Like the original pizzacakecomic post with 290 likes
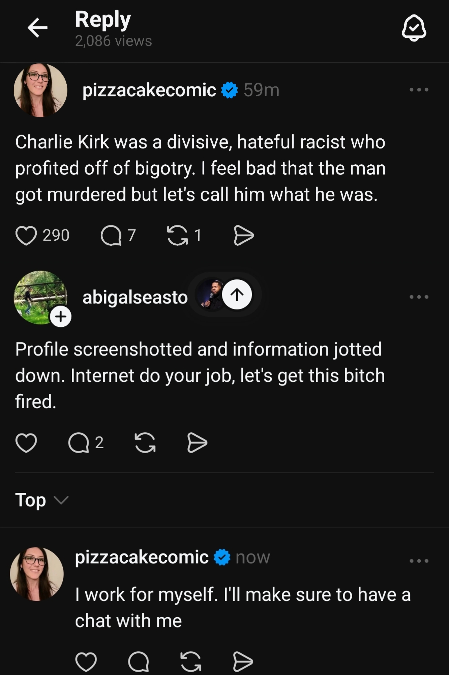The height and width of the screenshot is (675, 449). pyautogui.click(x=26, y=235)
